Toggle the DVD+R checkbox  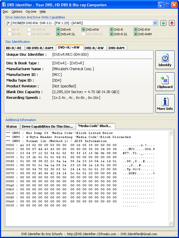(58, 29)
